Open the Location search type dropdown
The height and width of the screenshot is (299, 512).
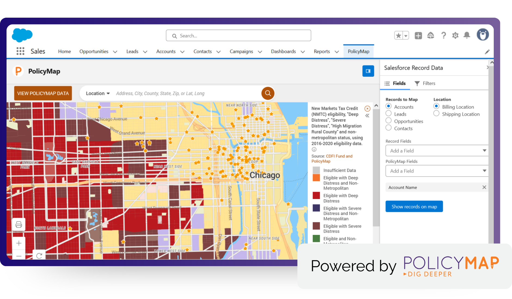click(98, 93)
